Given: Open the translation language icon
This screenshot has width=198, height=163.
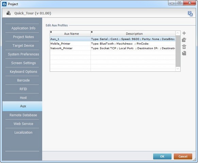Looking at the screenshot, I should click(190, 14).
